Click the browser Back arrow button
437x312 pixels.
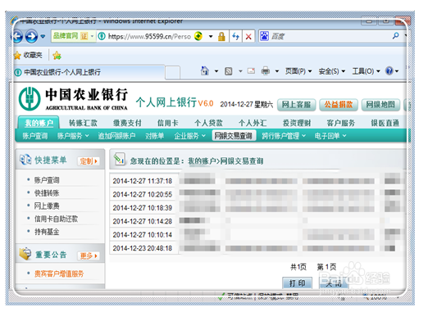tap(17, 37)
